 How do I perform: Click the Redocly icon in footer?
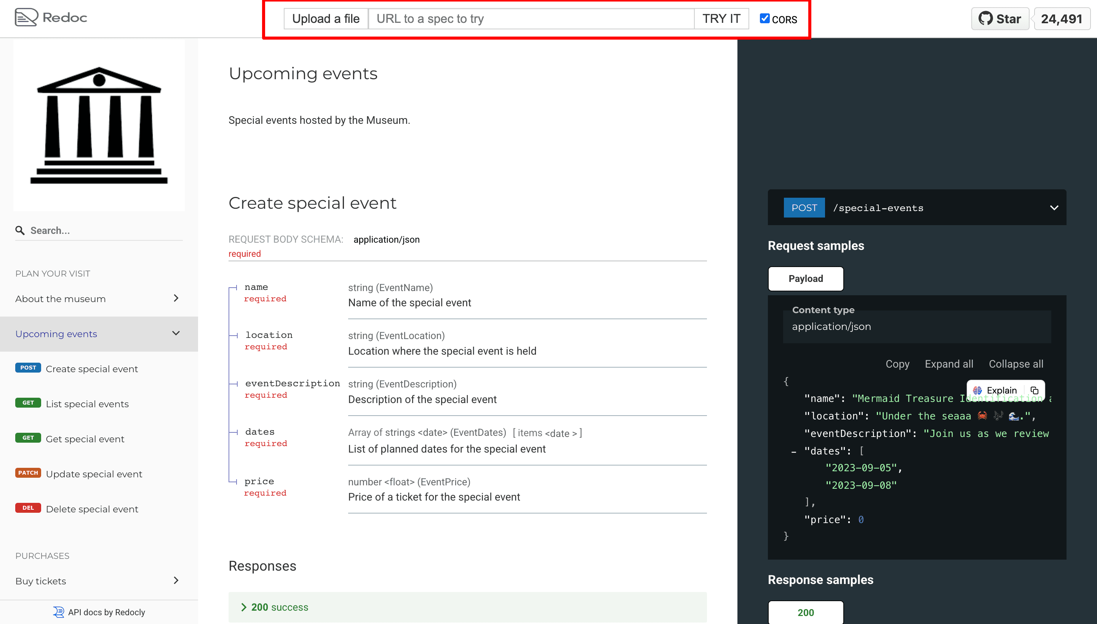pos(58,612)
